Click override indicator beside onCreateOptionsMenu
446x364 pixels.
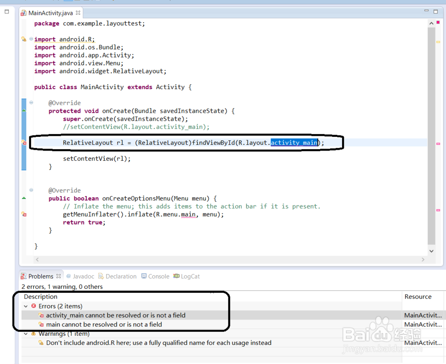(24, 198)
